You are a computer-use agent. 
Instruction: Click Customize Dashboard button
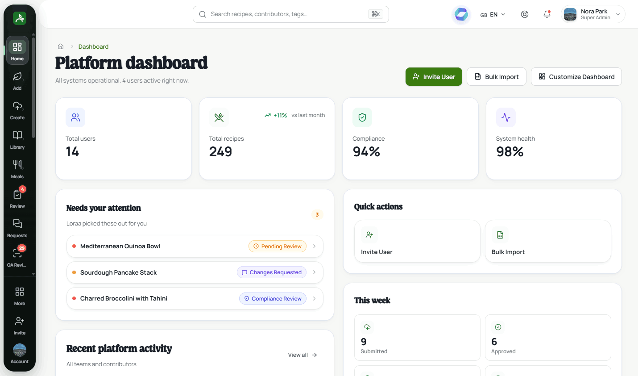pyautogui.click(x=576, y=77)
